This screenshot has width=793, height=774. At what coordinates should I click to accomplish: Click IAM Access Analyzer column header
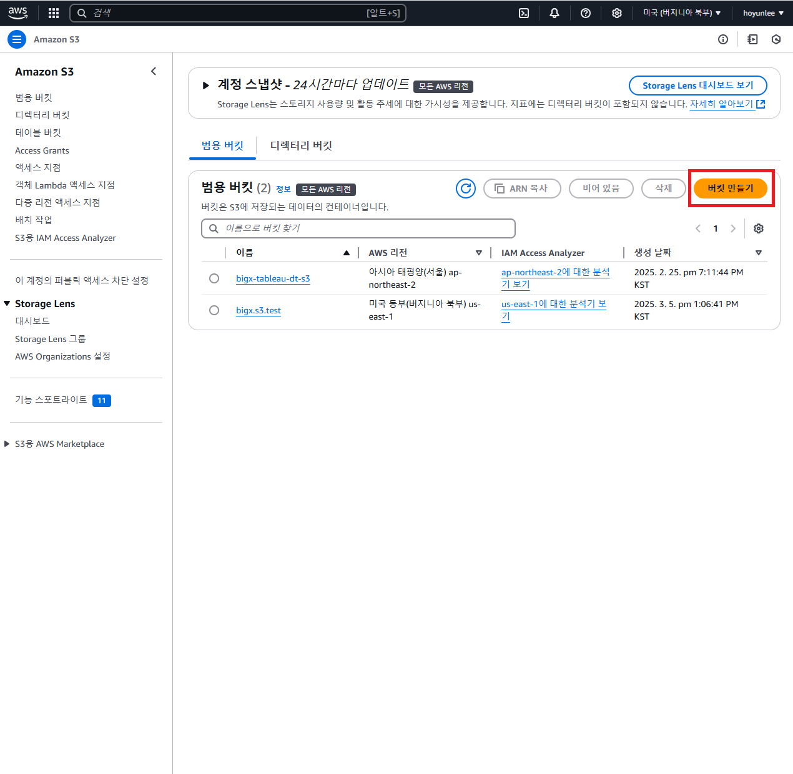pyautogui.click(x=543, y=253)
